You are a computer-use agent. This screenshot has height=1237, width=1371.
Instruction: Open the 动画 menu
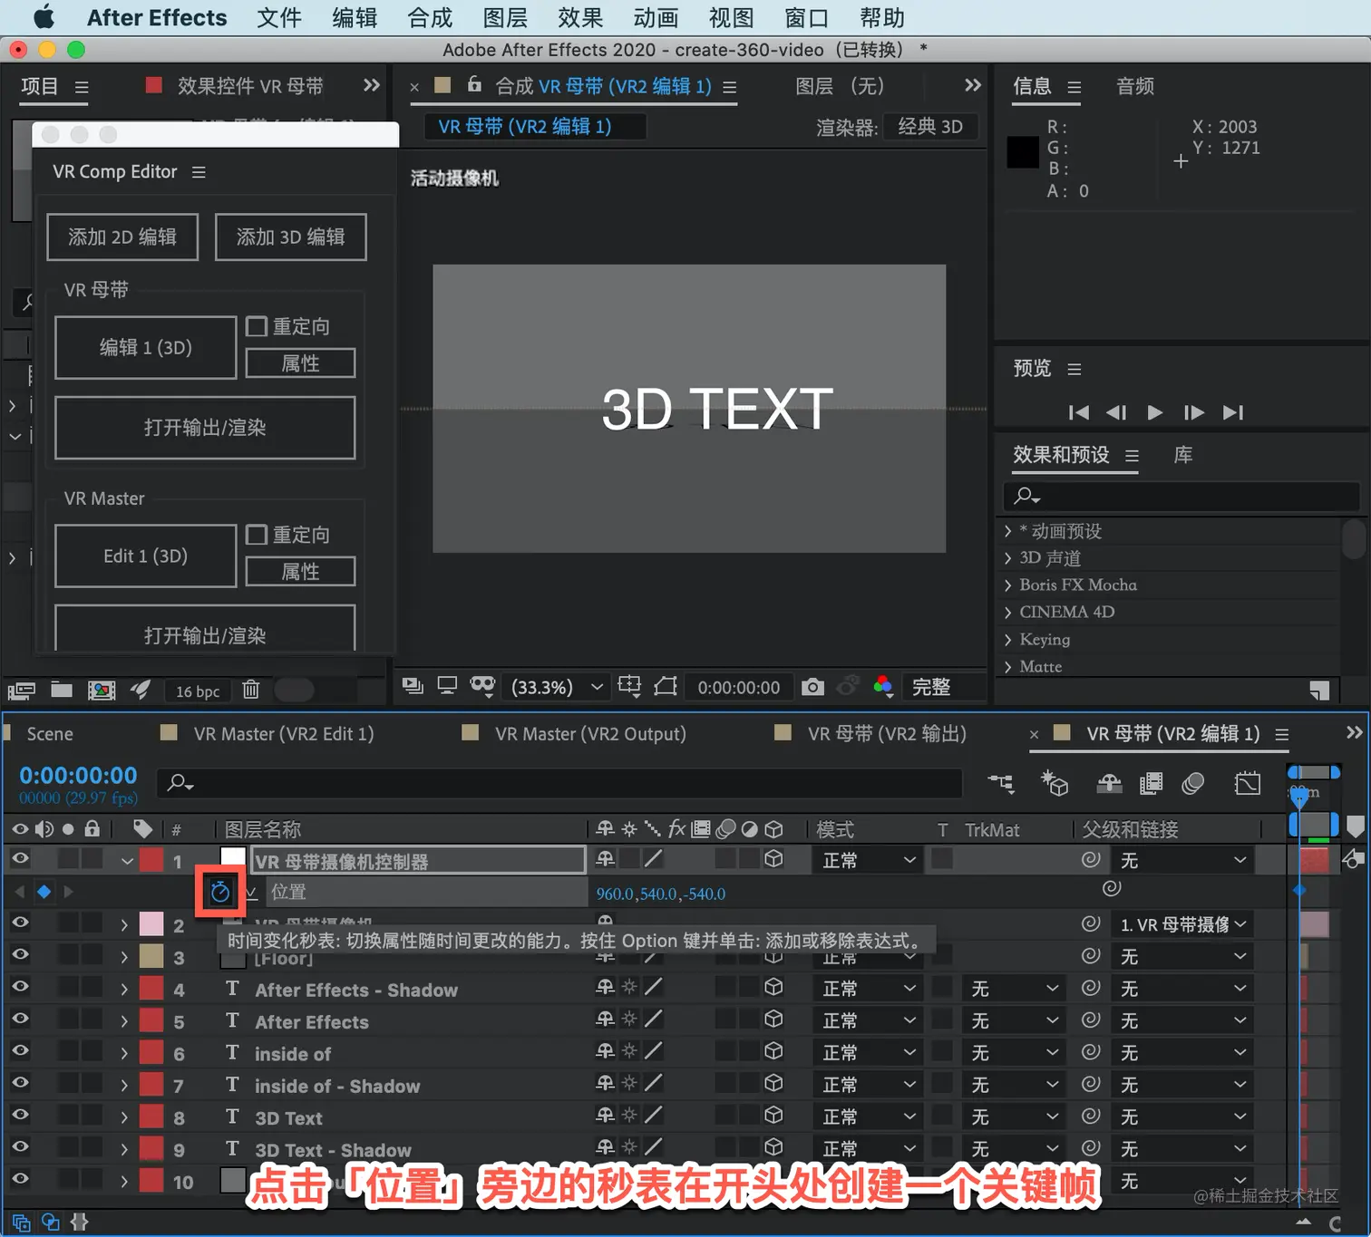[656, 18]
